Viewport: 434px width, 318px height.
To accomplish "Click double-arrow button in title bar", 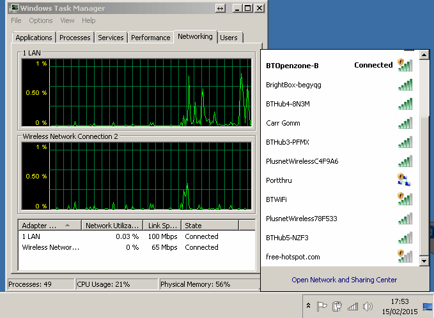I will (x=220, y=8).
